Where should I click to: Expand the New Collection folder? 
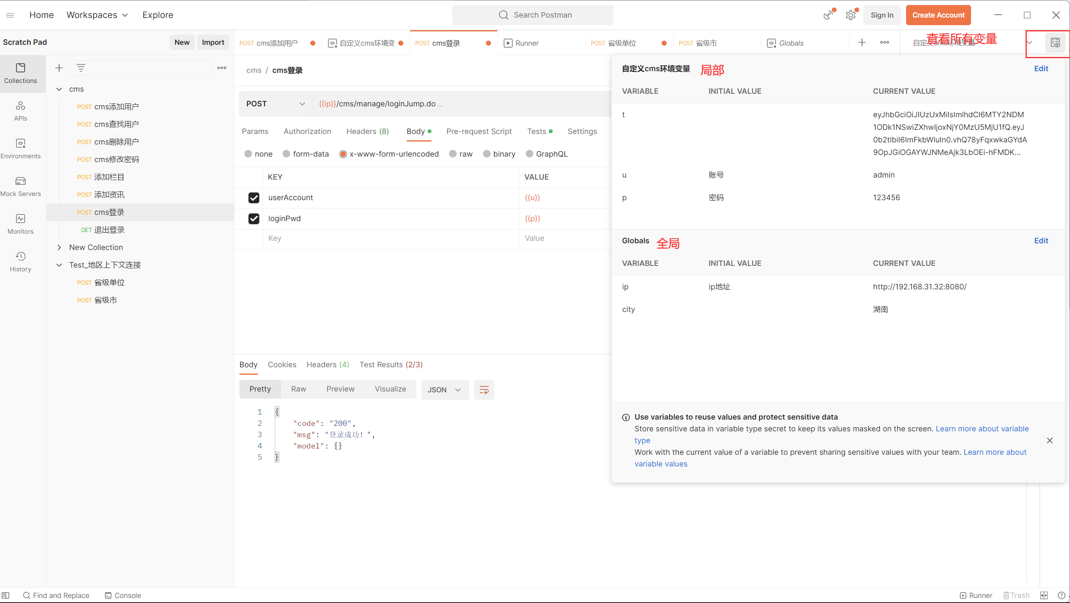pos(59,247)
